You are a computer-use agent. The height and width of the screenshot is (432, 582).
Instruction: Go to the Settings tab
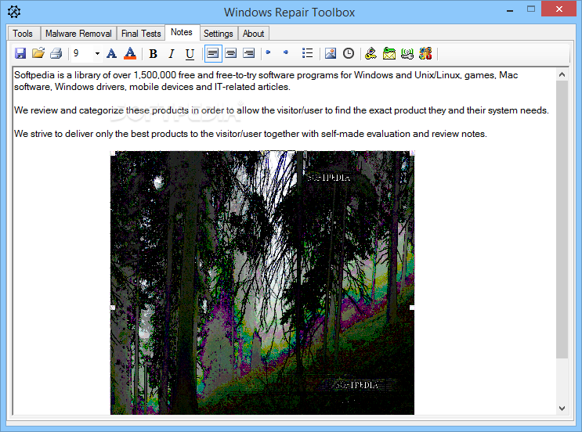tap(219, 34)
